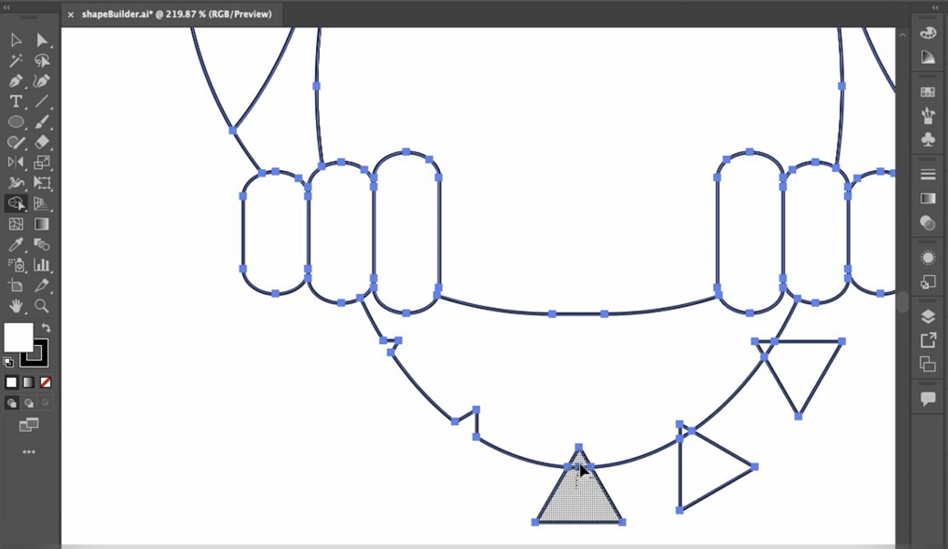Choose the Zoom magnifier tool
This screenshot has height=549, width=948.
pos(41,306)
